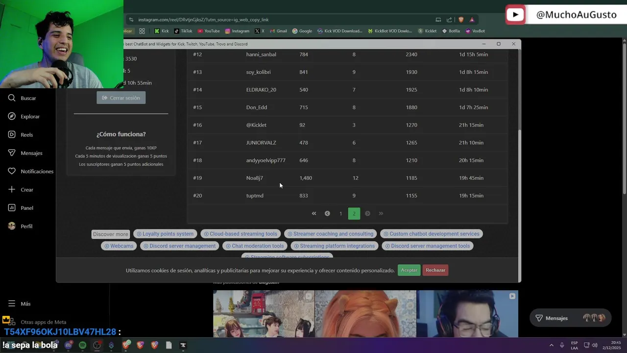
Task: Open Spotify from the taskbar
Action: tap(82, 345)
